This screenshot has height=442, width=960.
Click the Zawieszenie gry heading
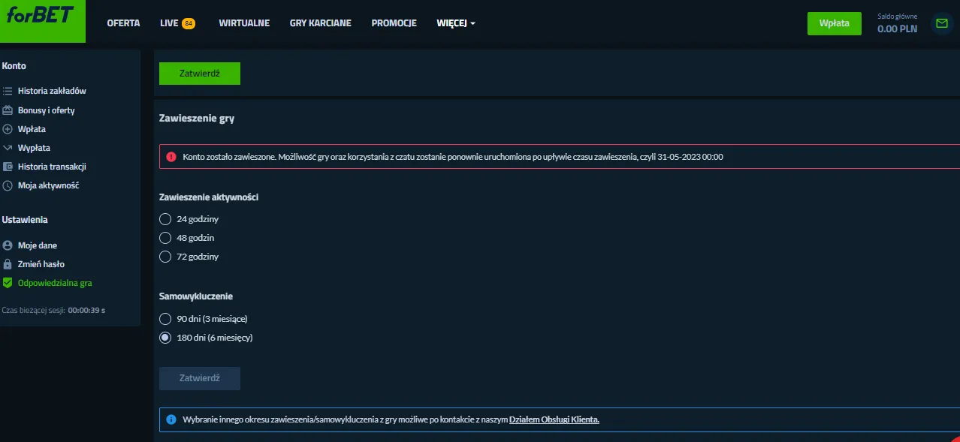point(197,119)
